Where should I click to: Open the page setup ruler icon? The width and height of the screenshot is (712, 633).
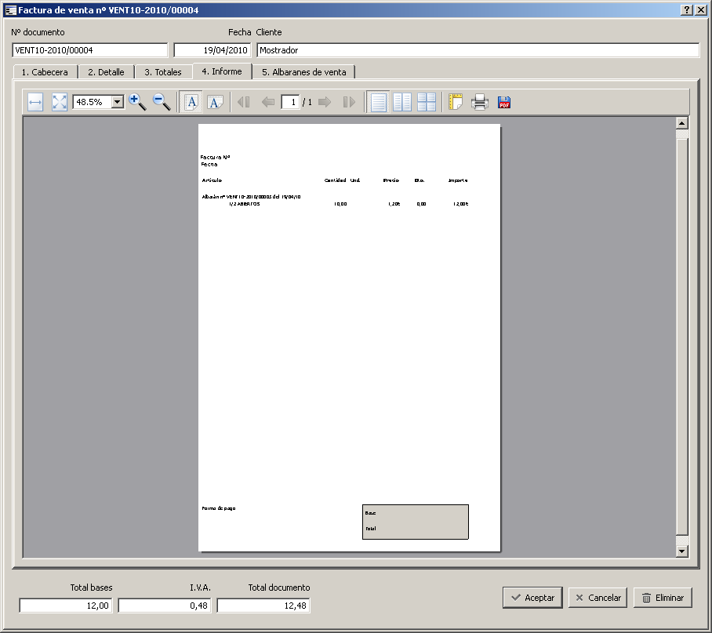456,102
